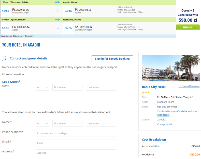Click the Bed and Breakfast value
Screen dimensions: 201x159
coord(167,107)
